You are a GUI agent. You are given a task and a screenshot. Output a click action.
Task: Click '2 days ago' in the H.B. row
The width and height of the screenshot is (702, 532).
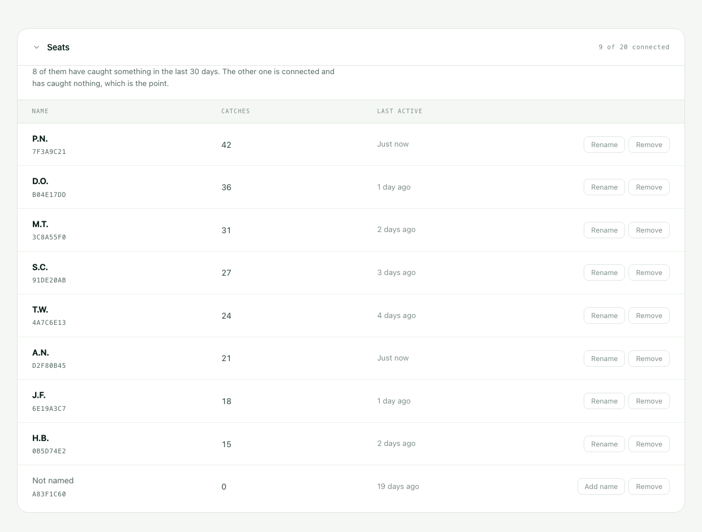tap(396, 444)
